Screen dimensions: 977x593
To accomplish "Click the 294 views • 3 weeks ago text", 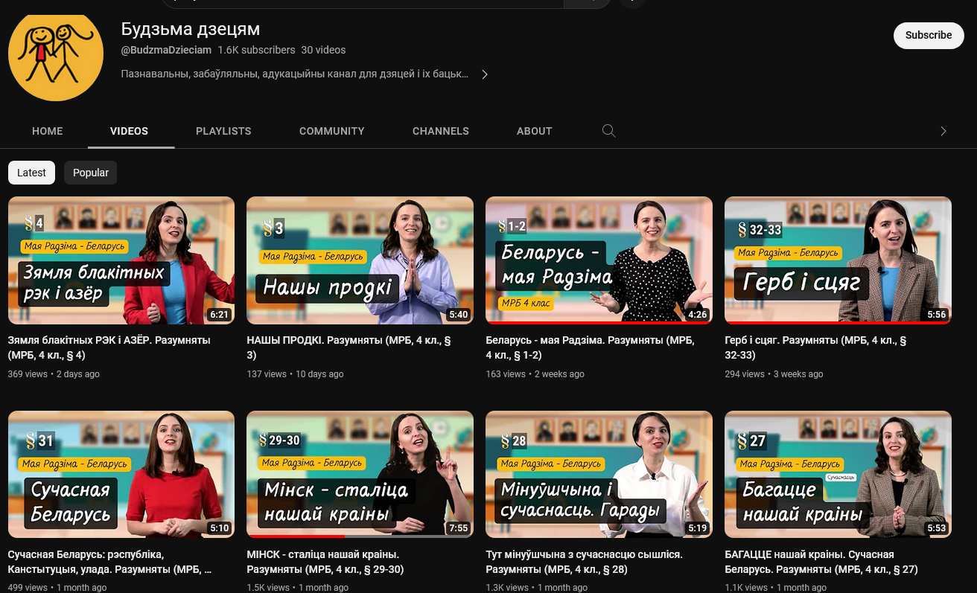I will pyautogui.click(x=774, y=374).
